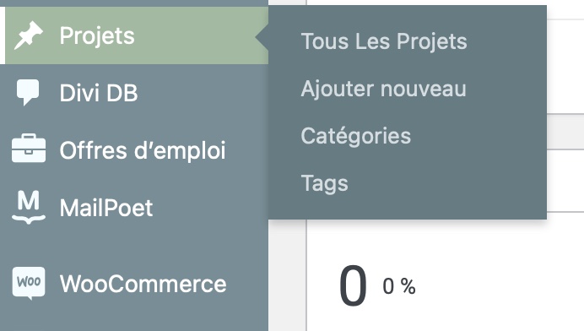
Task: Open the Projets menu label
Action: [x=97, y=35]
